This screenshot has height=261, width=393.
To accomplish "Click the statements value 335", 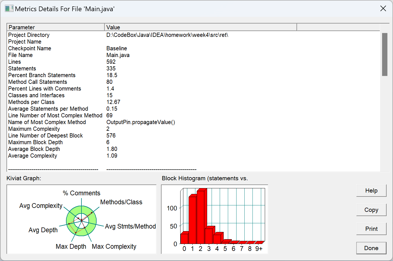I will pyautogui.click(x=111, y=68).
